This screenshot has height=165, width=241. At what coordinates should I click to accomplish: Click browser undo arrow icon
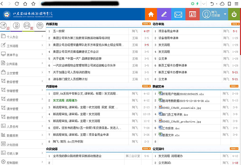212,4
